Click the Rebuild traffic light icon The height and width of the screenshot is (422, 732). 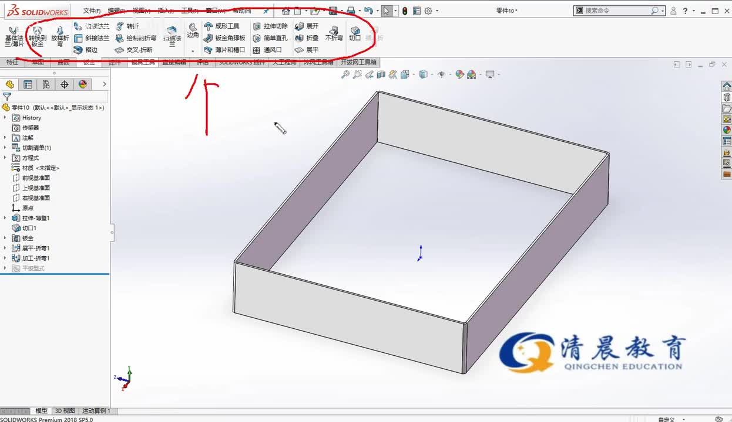pyautogui.click(x=405, y=11)
